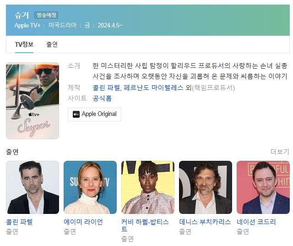Viewport: 293px width, 246px height.
Task: Select the 에이미 라이언 cast photo
Action: click(x=90, y=187)
